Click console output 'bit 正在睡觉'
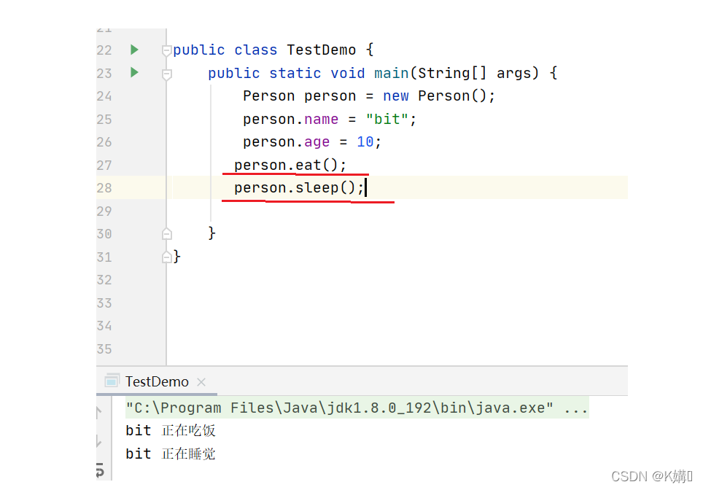703x490 pixels. [x=171, y=454]
